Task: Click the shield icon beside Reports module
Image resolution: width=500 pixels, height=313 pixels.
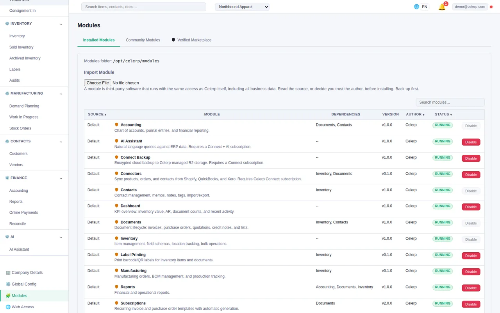Action: pos(116,287)
